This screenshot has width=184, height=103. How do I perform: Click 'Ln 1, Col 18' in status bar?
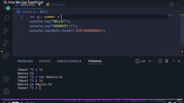(72, 100)
